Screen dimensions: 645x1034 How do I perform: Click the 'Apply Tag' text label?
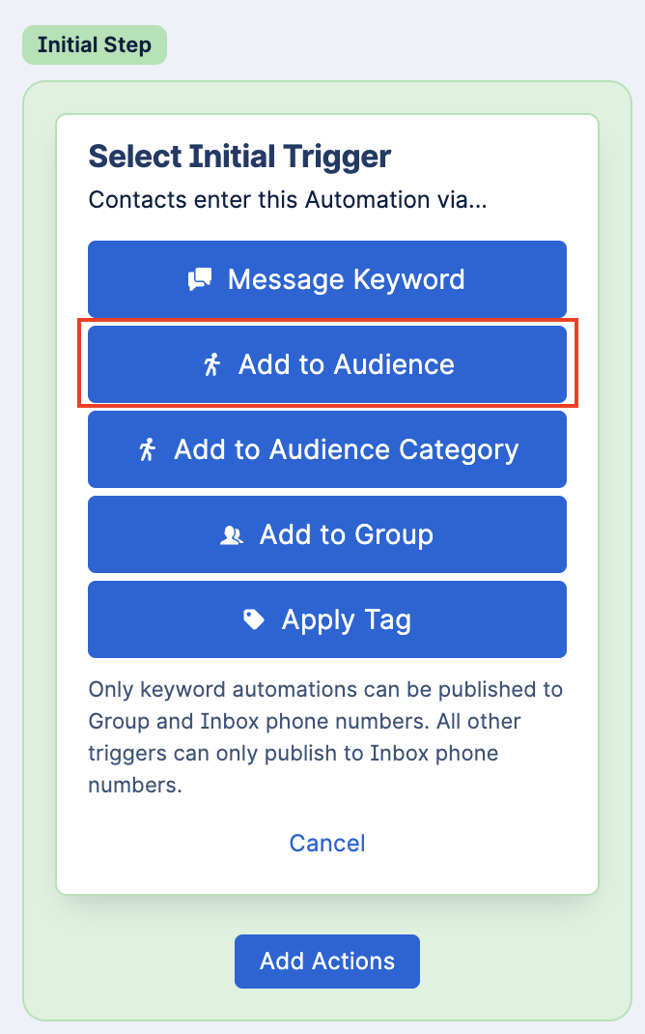347,620
